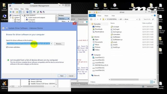Select Downloads under Favourites
Image resolution: width=167 pixels, height=94 pixels.
coord(99,29)
